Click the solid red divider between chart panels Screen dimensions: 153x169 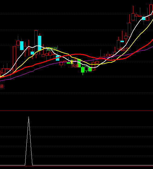point(76,110)
